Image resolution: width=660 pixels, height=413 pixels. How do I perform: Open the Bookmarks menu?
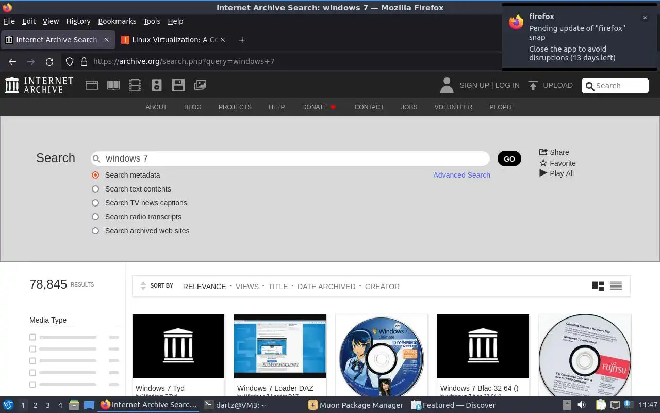[x=117, y=21]
